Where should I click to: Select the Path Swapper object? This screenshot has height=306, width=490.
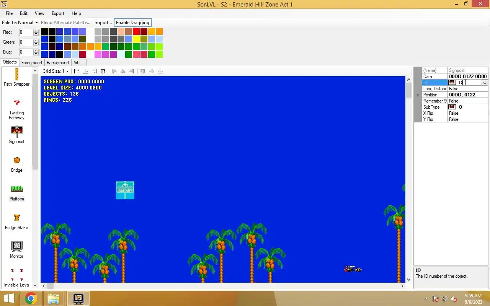(x=16, y=77)
